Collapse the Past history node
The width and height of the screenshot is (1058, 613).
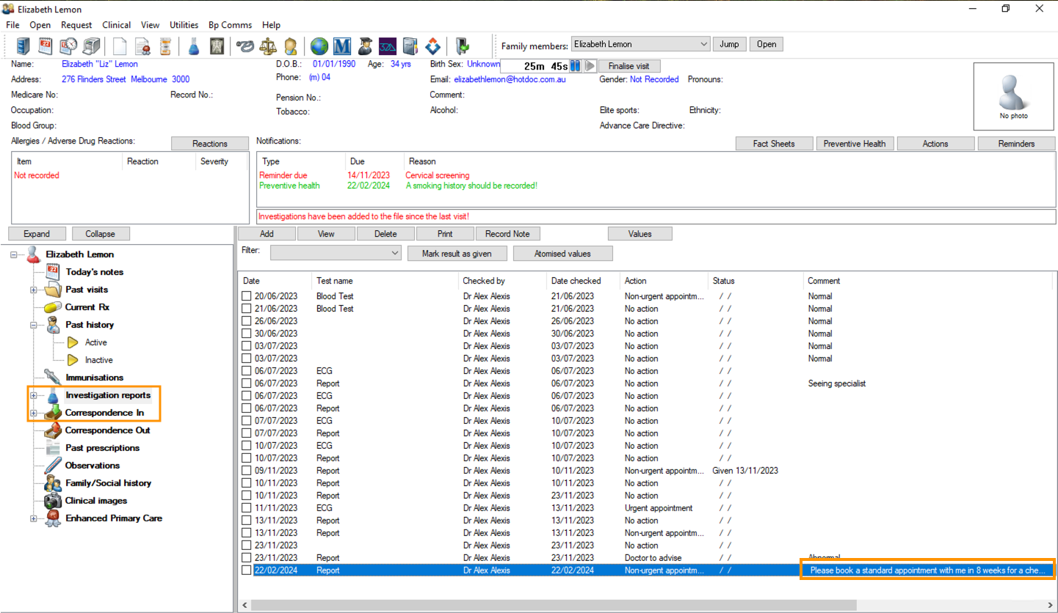pyautogui.click(x=33, y=325)
